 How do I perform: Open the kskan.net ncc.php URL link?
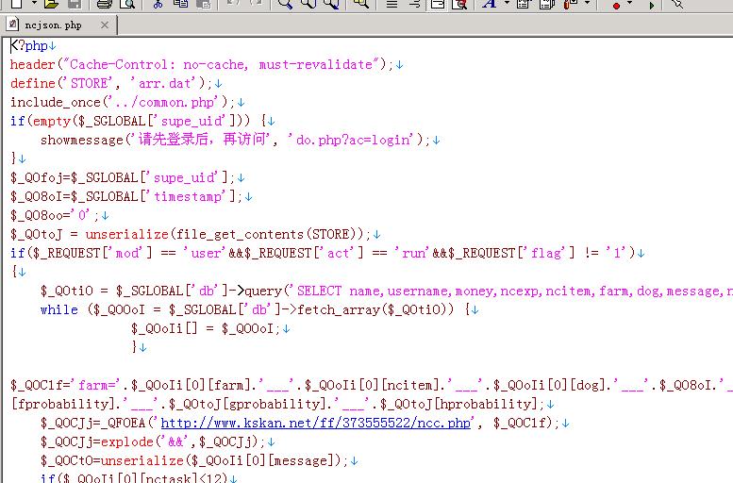pyautogui.click(x=315, y=423)
